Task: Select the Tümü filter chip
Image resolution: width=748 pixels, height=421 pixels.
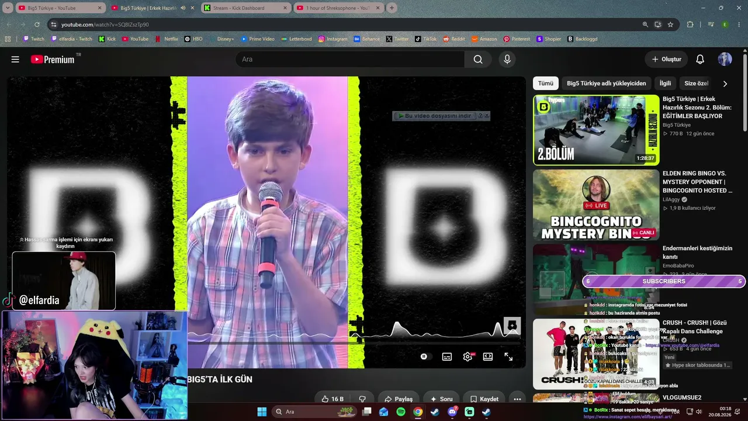Action: click(546, 84)
